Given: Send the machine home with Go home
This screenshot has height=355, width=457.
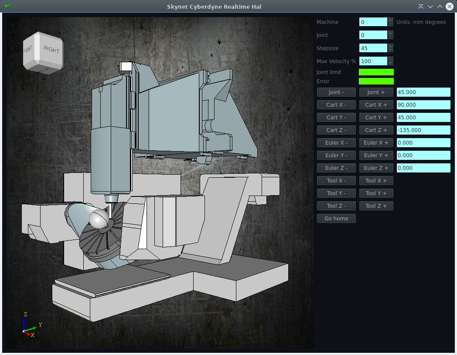Looking at the screenshot, I should (x=336, y=218).
